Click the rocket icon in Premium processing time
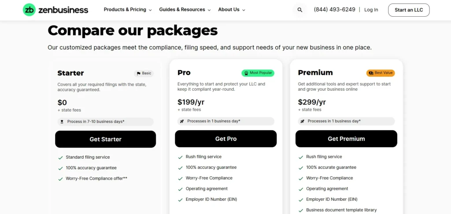 (302, 121)
